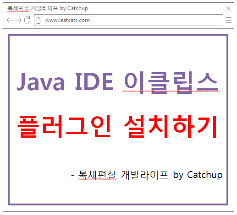This screenshot has width=237, height=215.
Task: Click the page document icon in address bar
Action: click(x=39, y=20)
